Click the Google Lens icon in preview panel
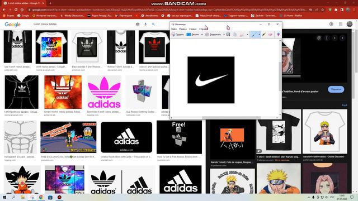This screenshot has height=201, width=358. point(319,38)
